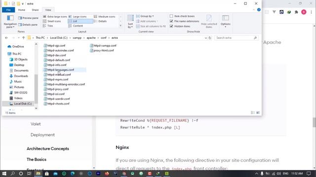This screenshot has width=316, height=177.
Task: Go back with the Back arrow
Action: (x=6, y=38)
